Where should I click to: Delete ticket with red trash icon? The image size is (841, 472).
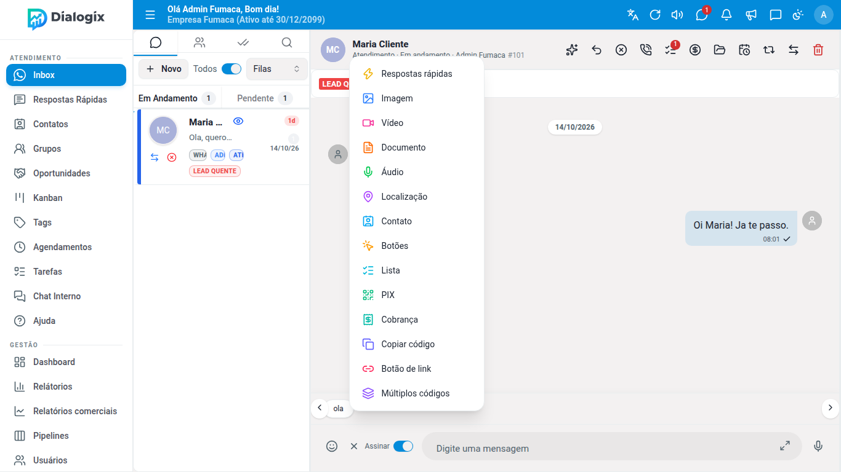[818, 50]
